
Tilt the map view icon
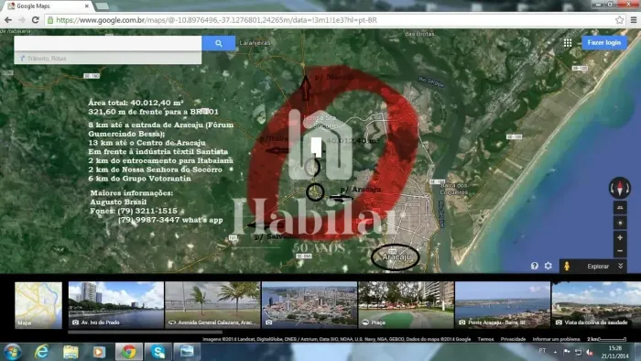coord(620,208)
